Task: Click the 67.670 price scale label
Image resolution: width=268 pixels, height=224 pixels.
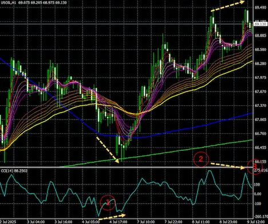Action: (261, 91)
